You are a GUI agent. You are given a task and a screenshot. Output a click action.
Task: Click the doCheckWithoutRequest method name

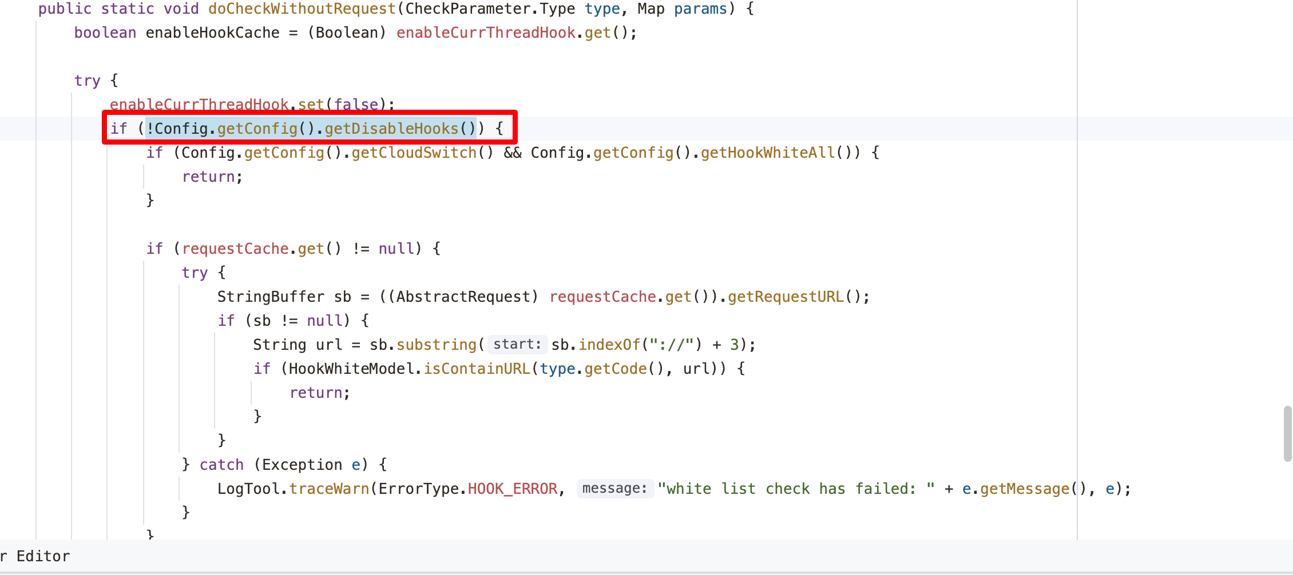[302, 9]
